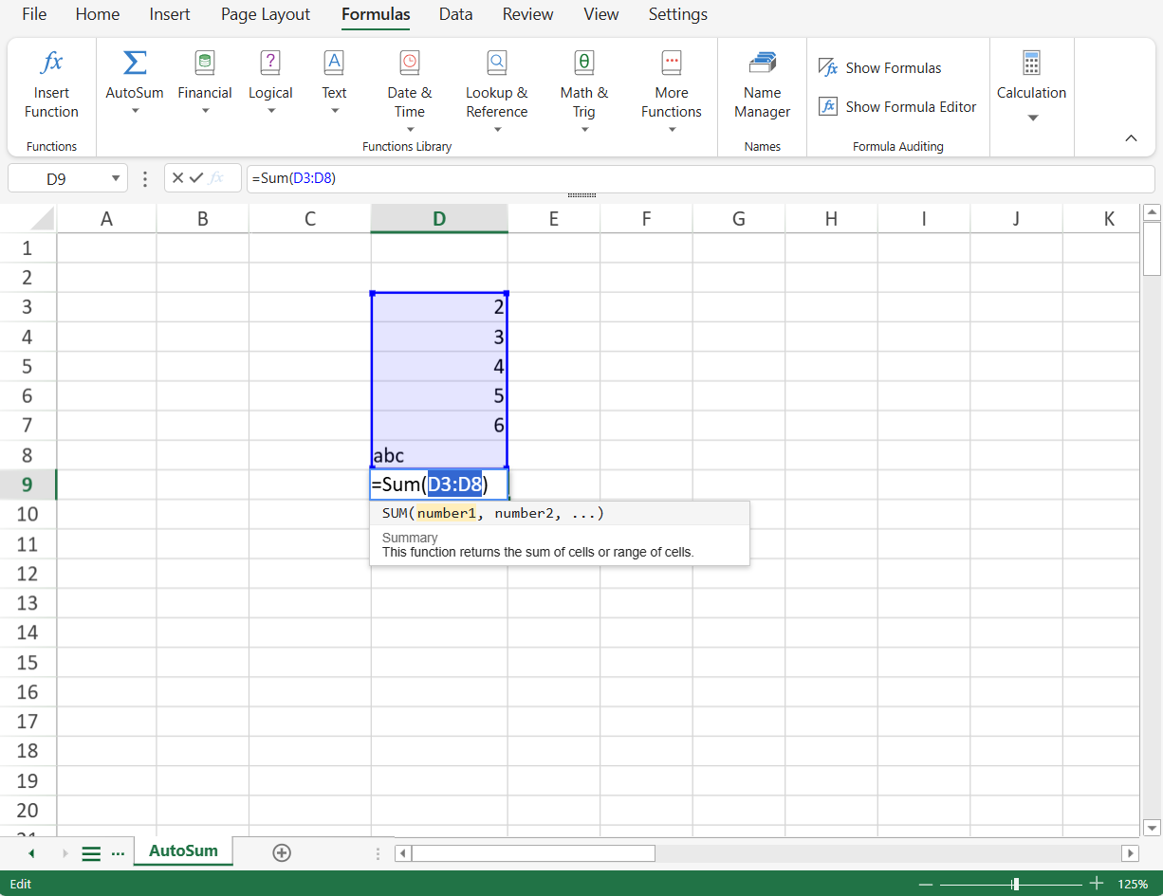The image size is (1163, 896).
Task: Click the Insert Function fx icon
Action: (x=51, y=64)
